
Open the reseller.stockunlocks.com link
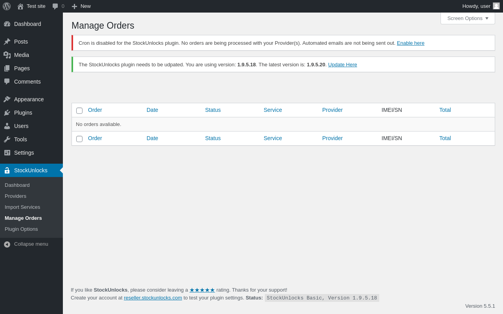153,298
